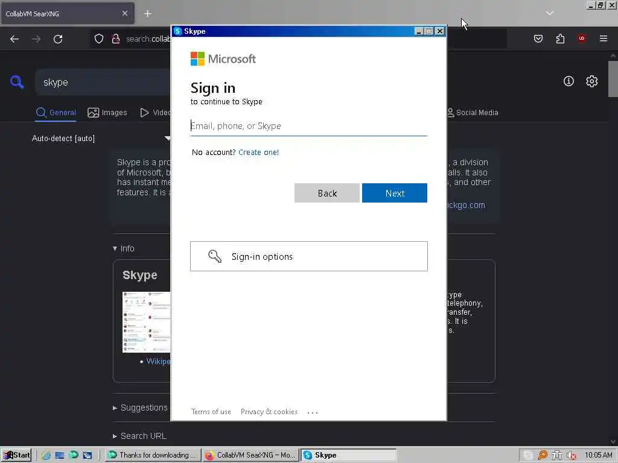Expand the Suggestions section
Screen dimensions: 618x463
[140, 408]
